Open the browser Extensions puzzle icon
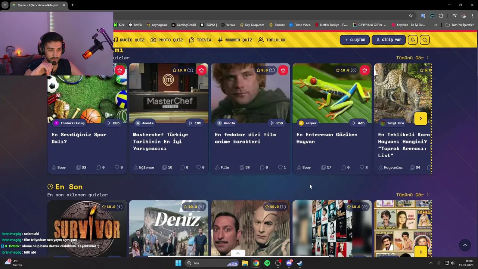This screenshot has height=269, width=478. [x=441, y=16]
